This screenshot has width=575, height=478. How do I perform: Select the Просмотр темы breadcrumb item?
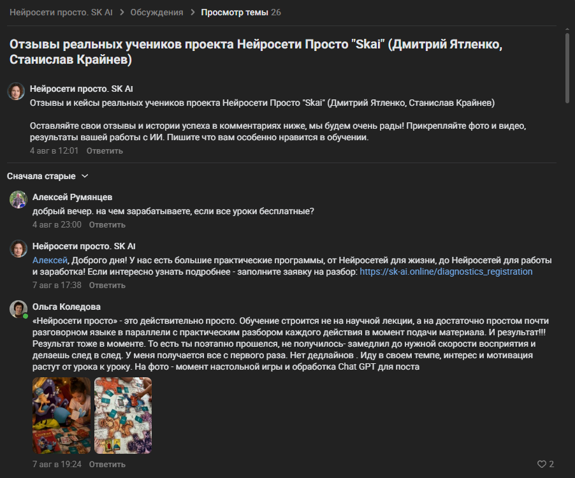click(x=235, y=13)
